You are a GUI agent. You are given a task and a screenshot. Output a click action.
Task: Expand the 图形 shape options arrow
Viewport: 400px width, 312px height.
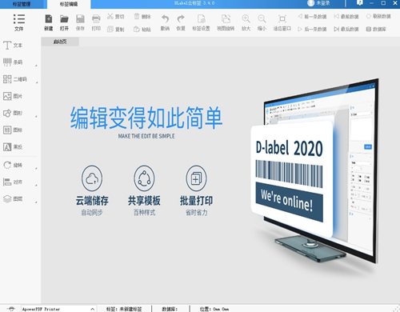(x=36, y=116)
